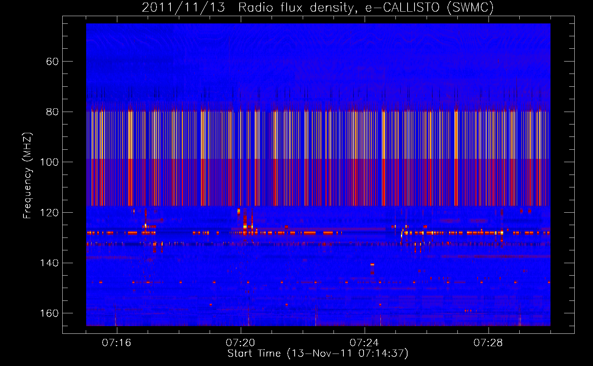
Task: Click the "Start Time (13-Nov-11 07:14:37)" label
Action: 318,353
